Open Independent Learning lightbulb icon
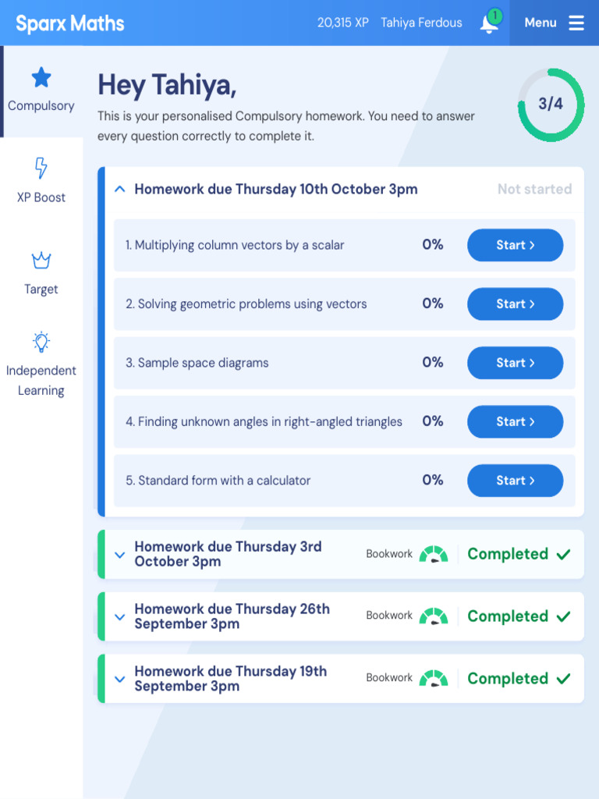This screenshot has width=599, height=799. [x=41, y=342]
